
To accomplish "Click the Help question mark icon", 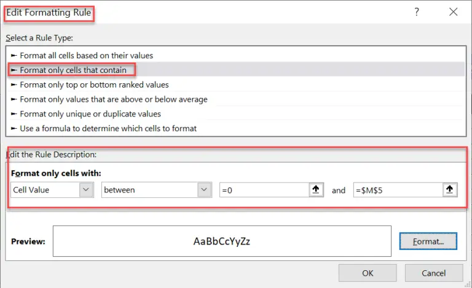I will (x=417, y=12).
